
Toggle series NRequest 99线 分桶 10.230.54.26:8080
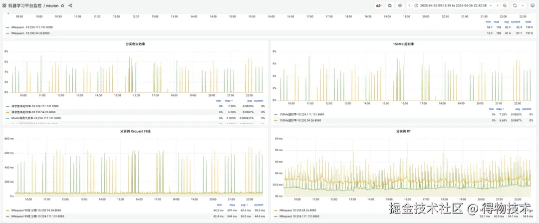(35, 210)
